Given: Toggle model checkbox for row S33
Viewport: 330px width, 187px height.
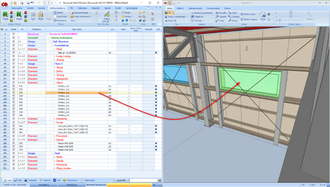Looking at the screenshot, I should pyautogui.click(x=14, y=93).
